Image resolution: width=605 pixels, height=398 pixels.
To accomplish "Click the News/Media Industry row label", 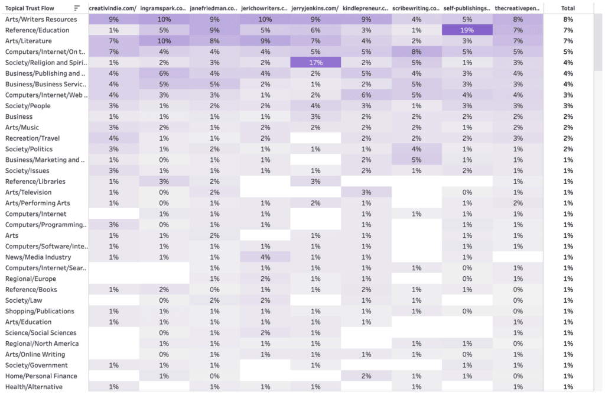I will pos(38,257).
